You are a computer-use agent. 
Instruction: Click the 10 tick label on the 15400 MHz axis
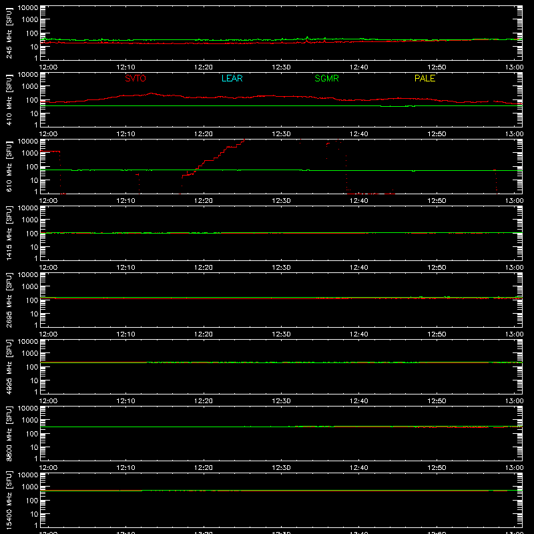point(35,514)
